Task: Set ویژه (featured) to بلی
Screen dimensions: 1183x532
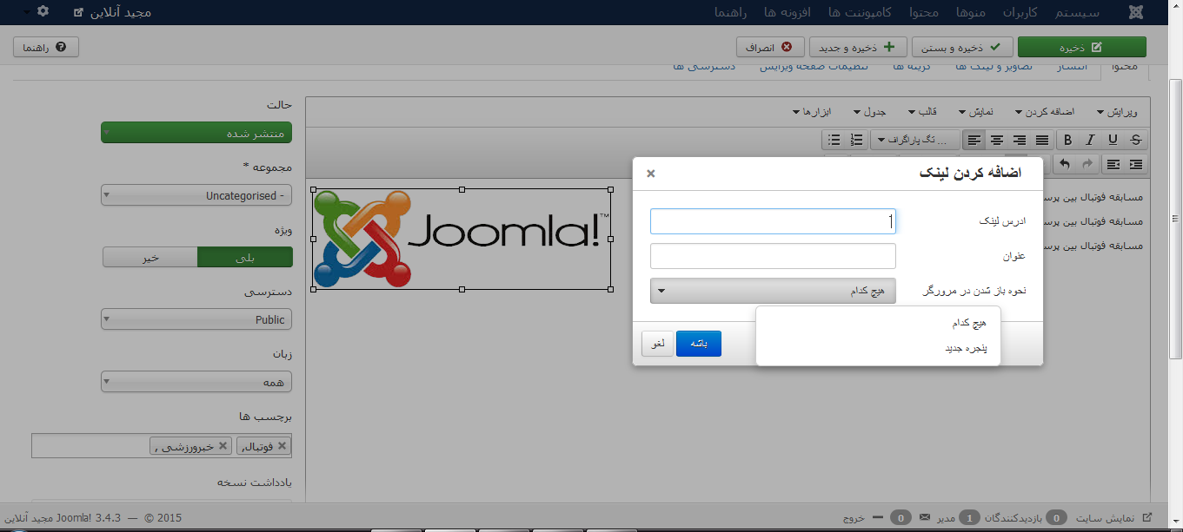Action: (245, 257)
